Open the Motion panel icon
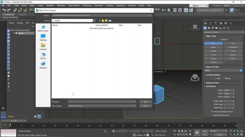 [x=221, y=23]
